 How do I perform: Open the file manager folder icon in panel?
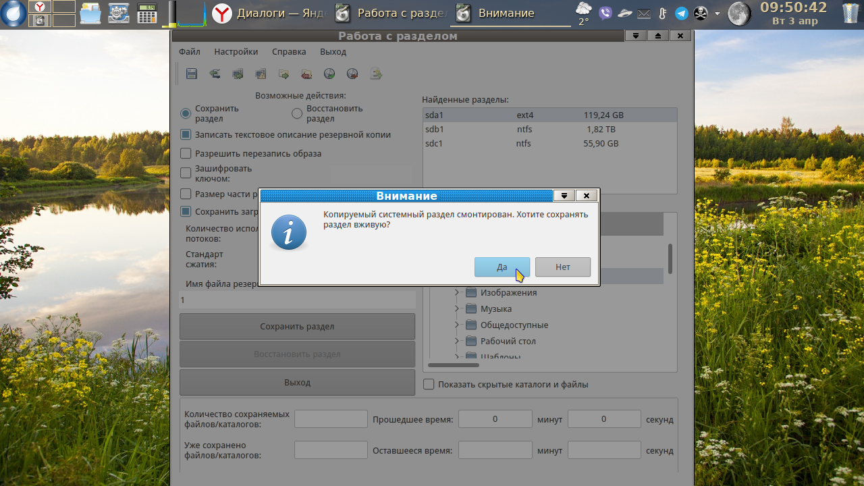[90, 13]
